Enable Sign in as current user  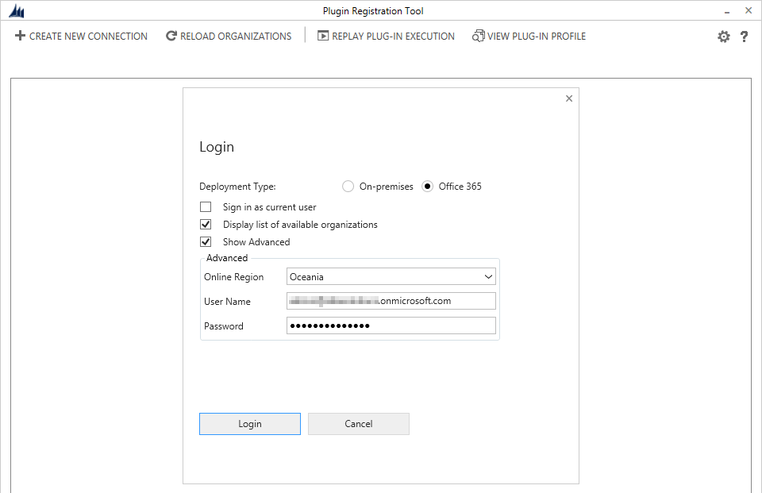click(x=206, y=207)
